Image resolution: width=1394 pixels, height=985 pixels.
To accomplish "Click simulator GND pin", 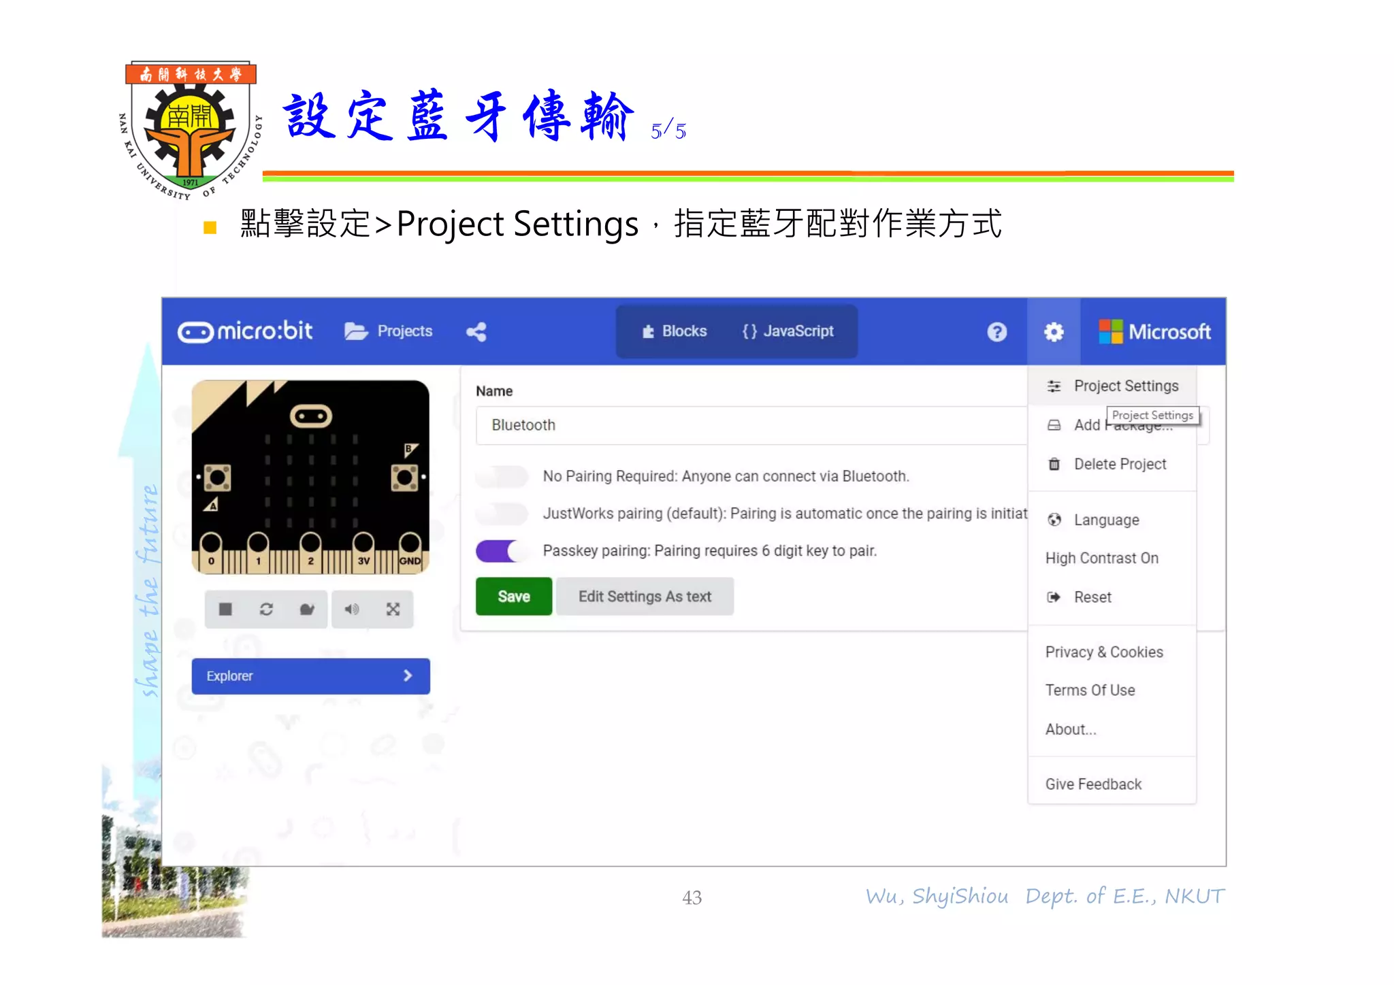I will [410, 552].
